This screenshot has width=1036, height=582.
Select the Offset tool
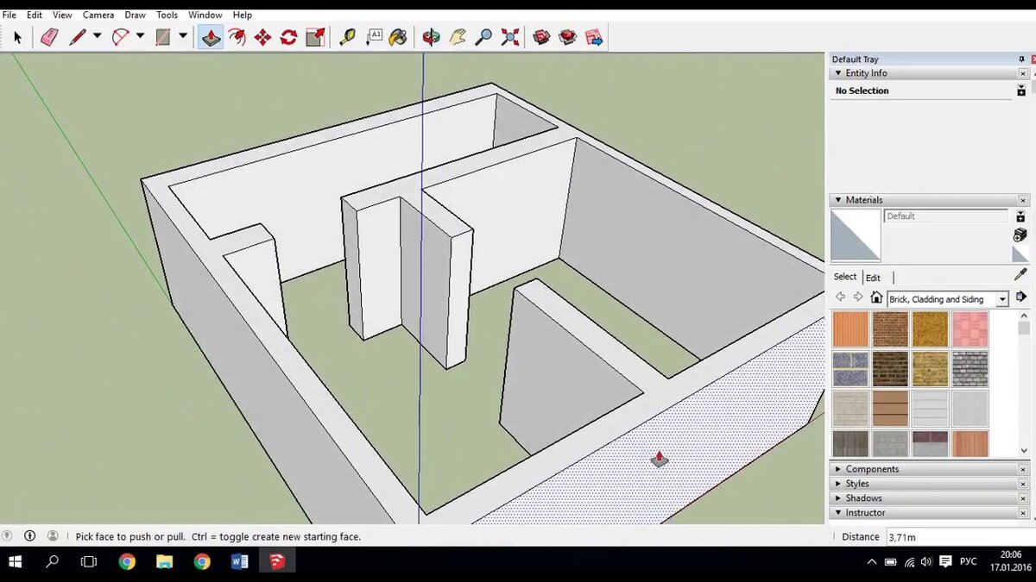237,37
